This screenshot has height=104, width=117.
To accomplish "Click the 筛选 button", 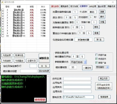I will pos(99,40).
